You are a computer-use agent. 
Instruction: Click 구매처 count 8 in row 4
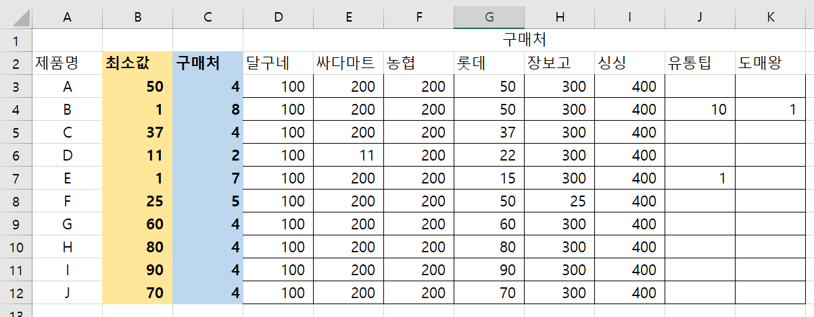click(208, 109)
